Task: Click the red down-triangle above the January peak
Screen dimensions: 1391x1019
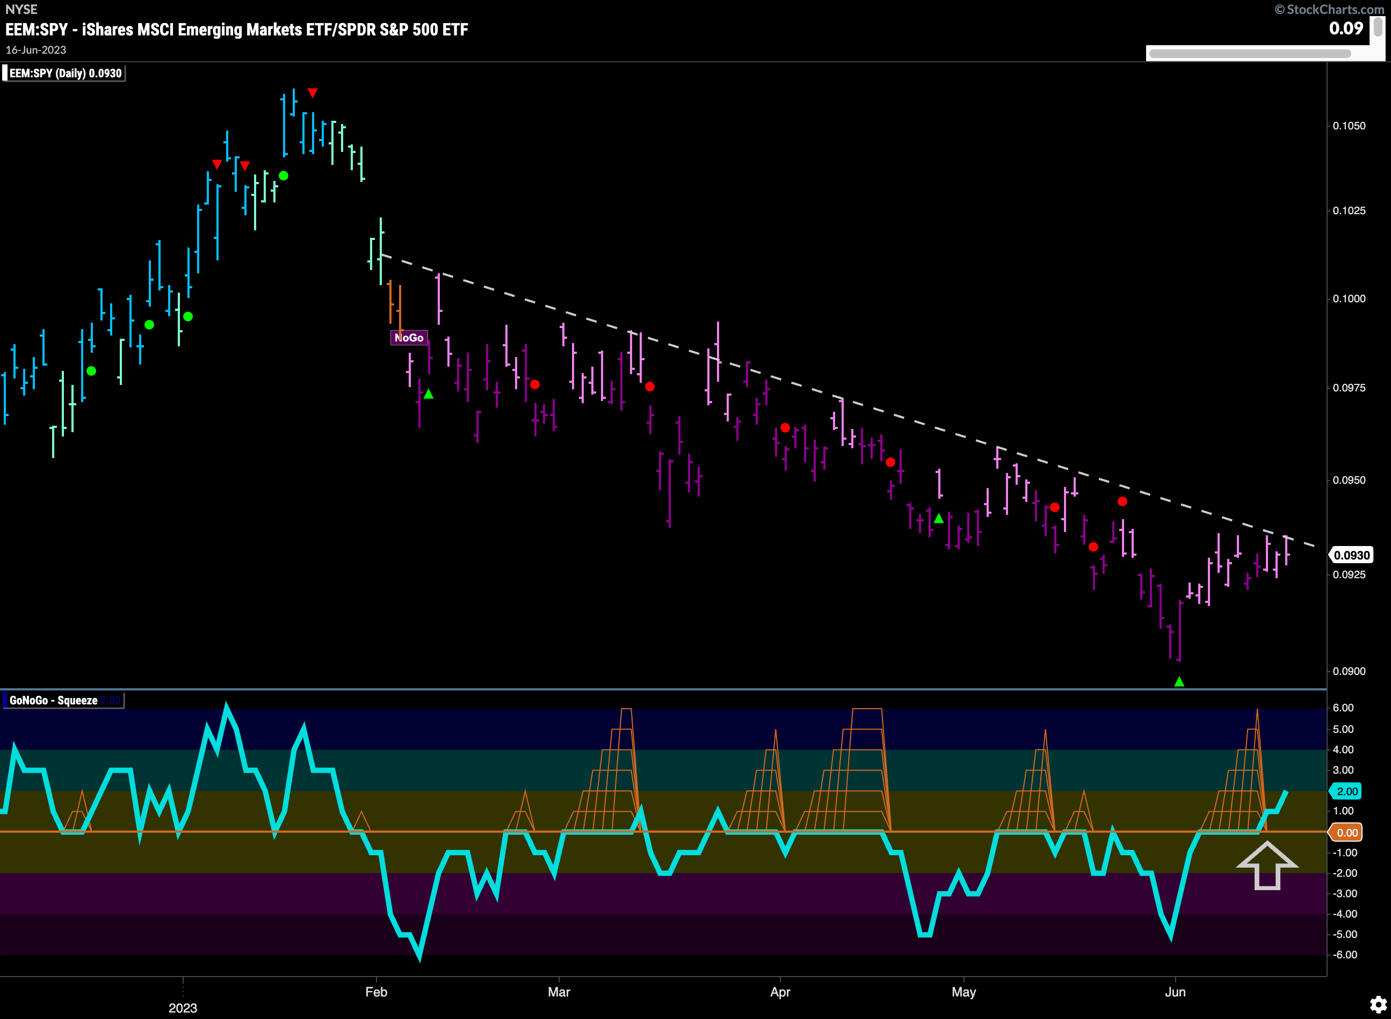Action: [x=313, y=93]
